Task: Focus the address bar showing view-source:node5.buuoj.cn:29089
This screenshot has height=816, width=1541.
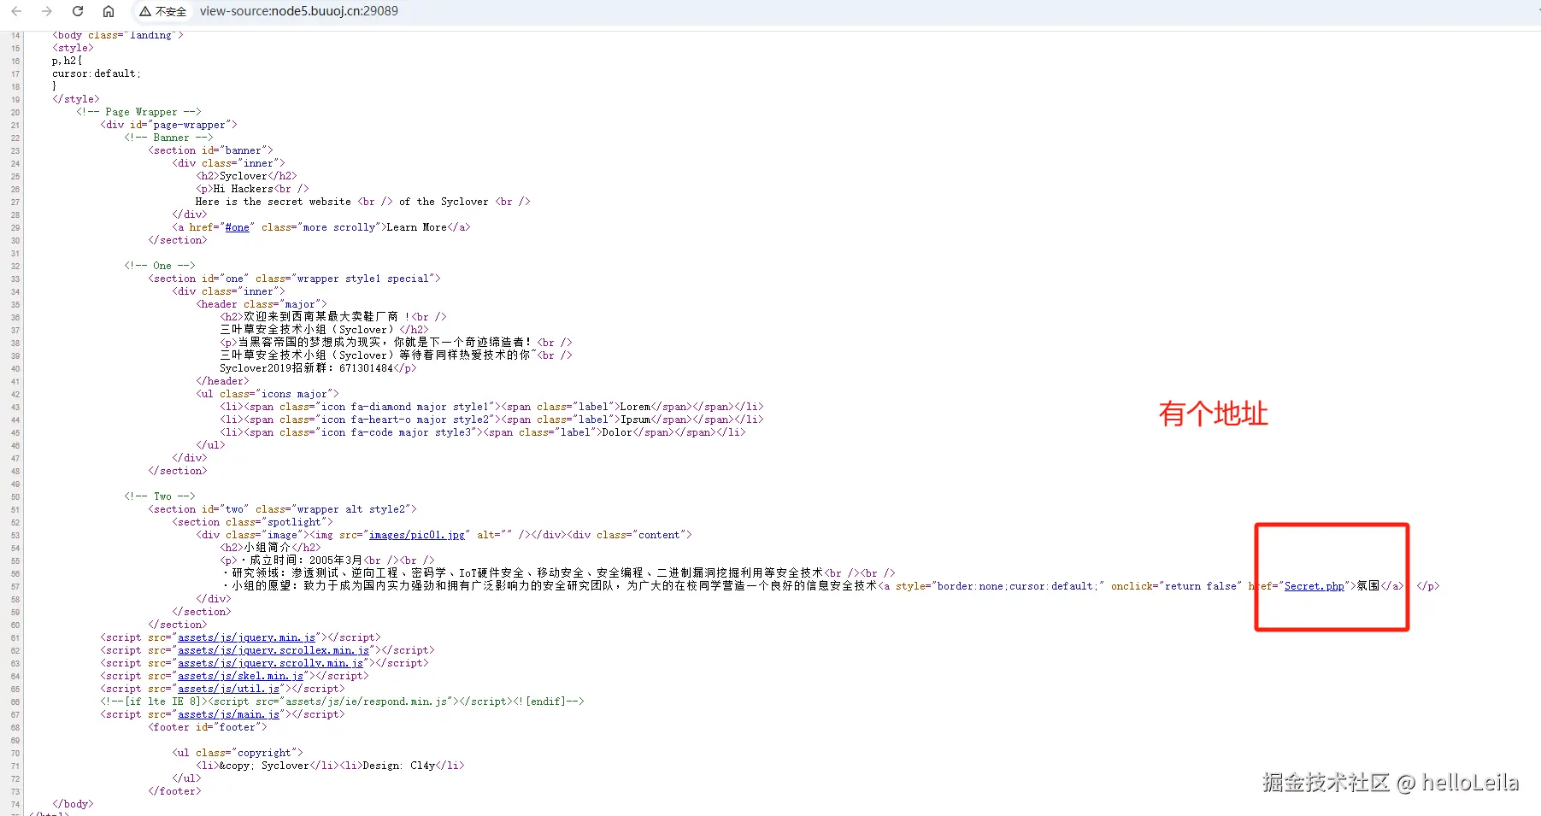Action: click(x=299, y=11)
